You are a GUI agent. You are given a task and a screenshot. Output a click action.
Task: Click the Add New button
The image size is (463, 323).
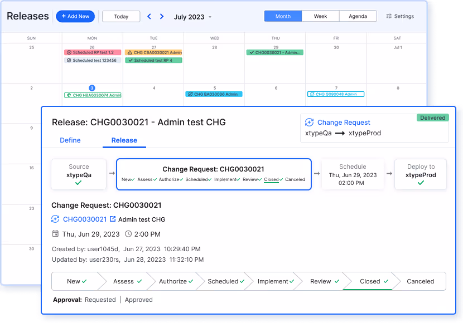(75, 17)
